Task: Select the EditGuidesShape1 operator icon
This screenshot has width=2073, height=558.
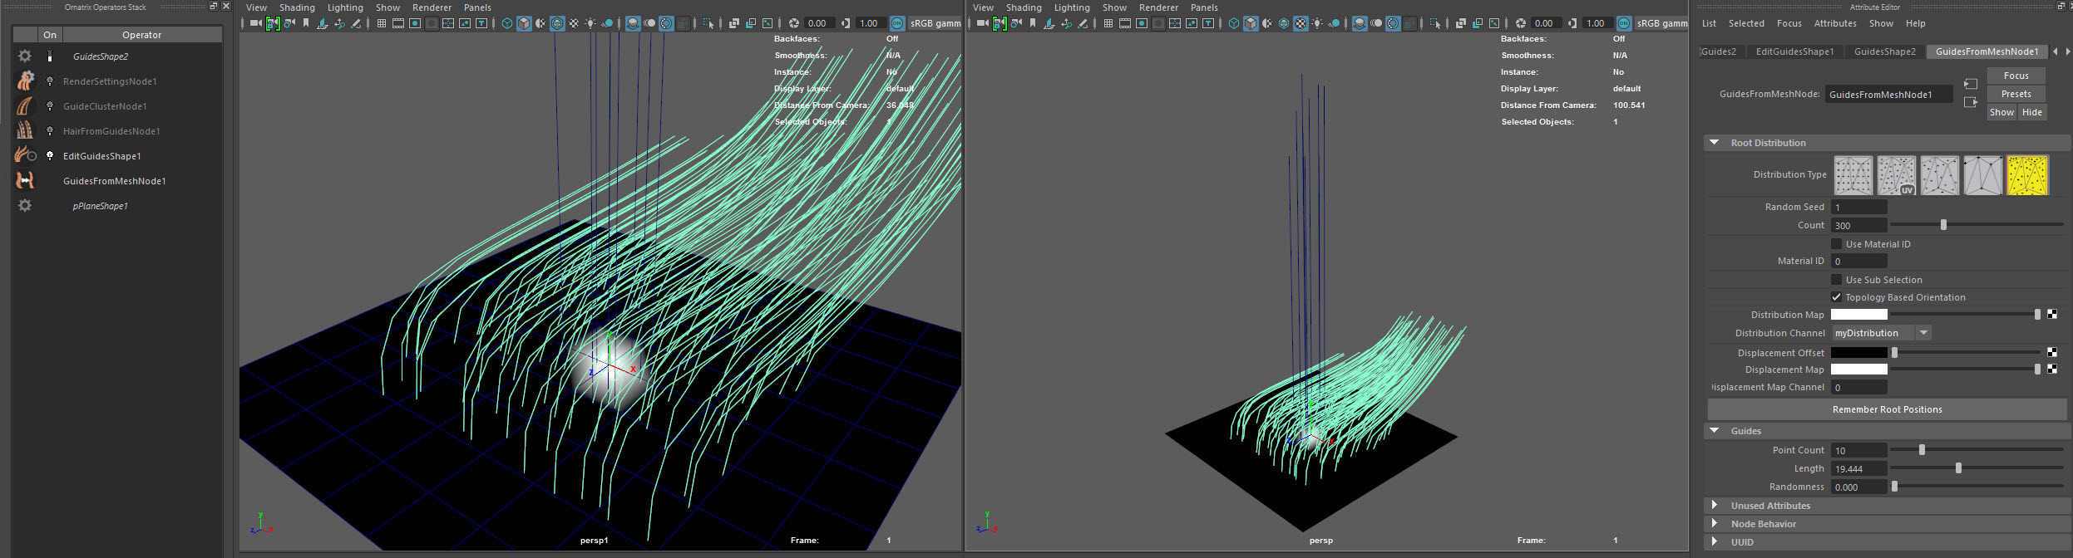Action: tap(25, 155)
